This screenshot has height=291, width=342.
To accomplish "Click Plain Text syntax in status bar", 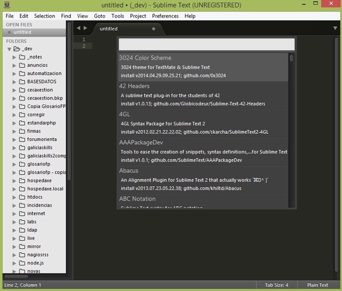I will (x=317, y=285).
